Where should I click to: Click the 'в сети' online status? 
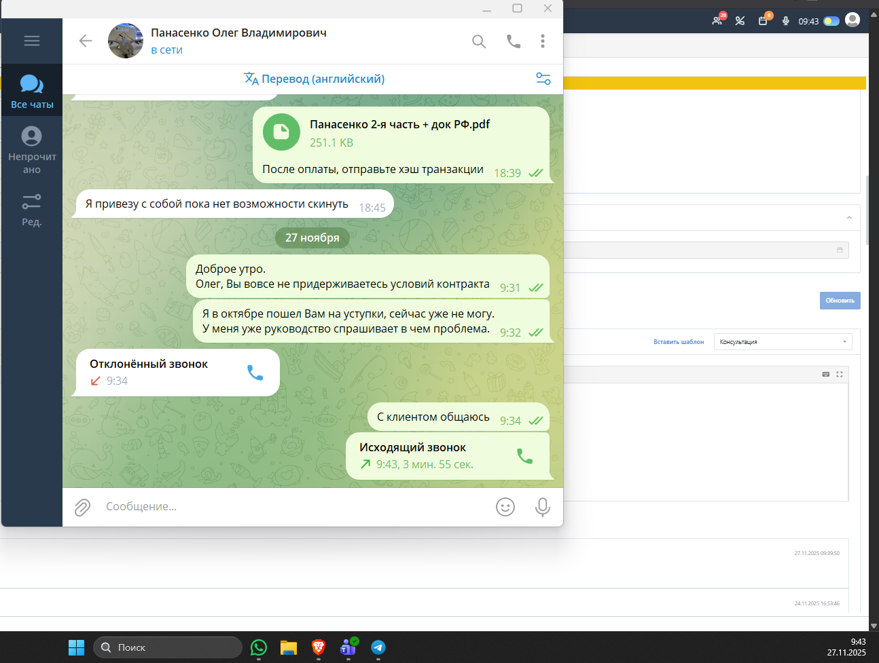166,50
